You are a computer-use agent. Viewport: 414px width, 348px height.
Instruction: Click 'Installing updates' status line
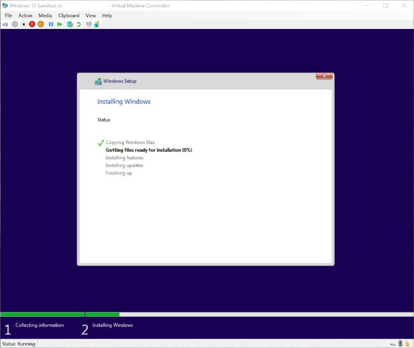pos(124,165)
